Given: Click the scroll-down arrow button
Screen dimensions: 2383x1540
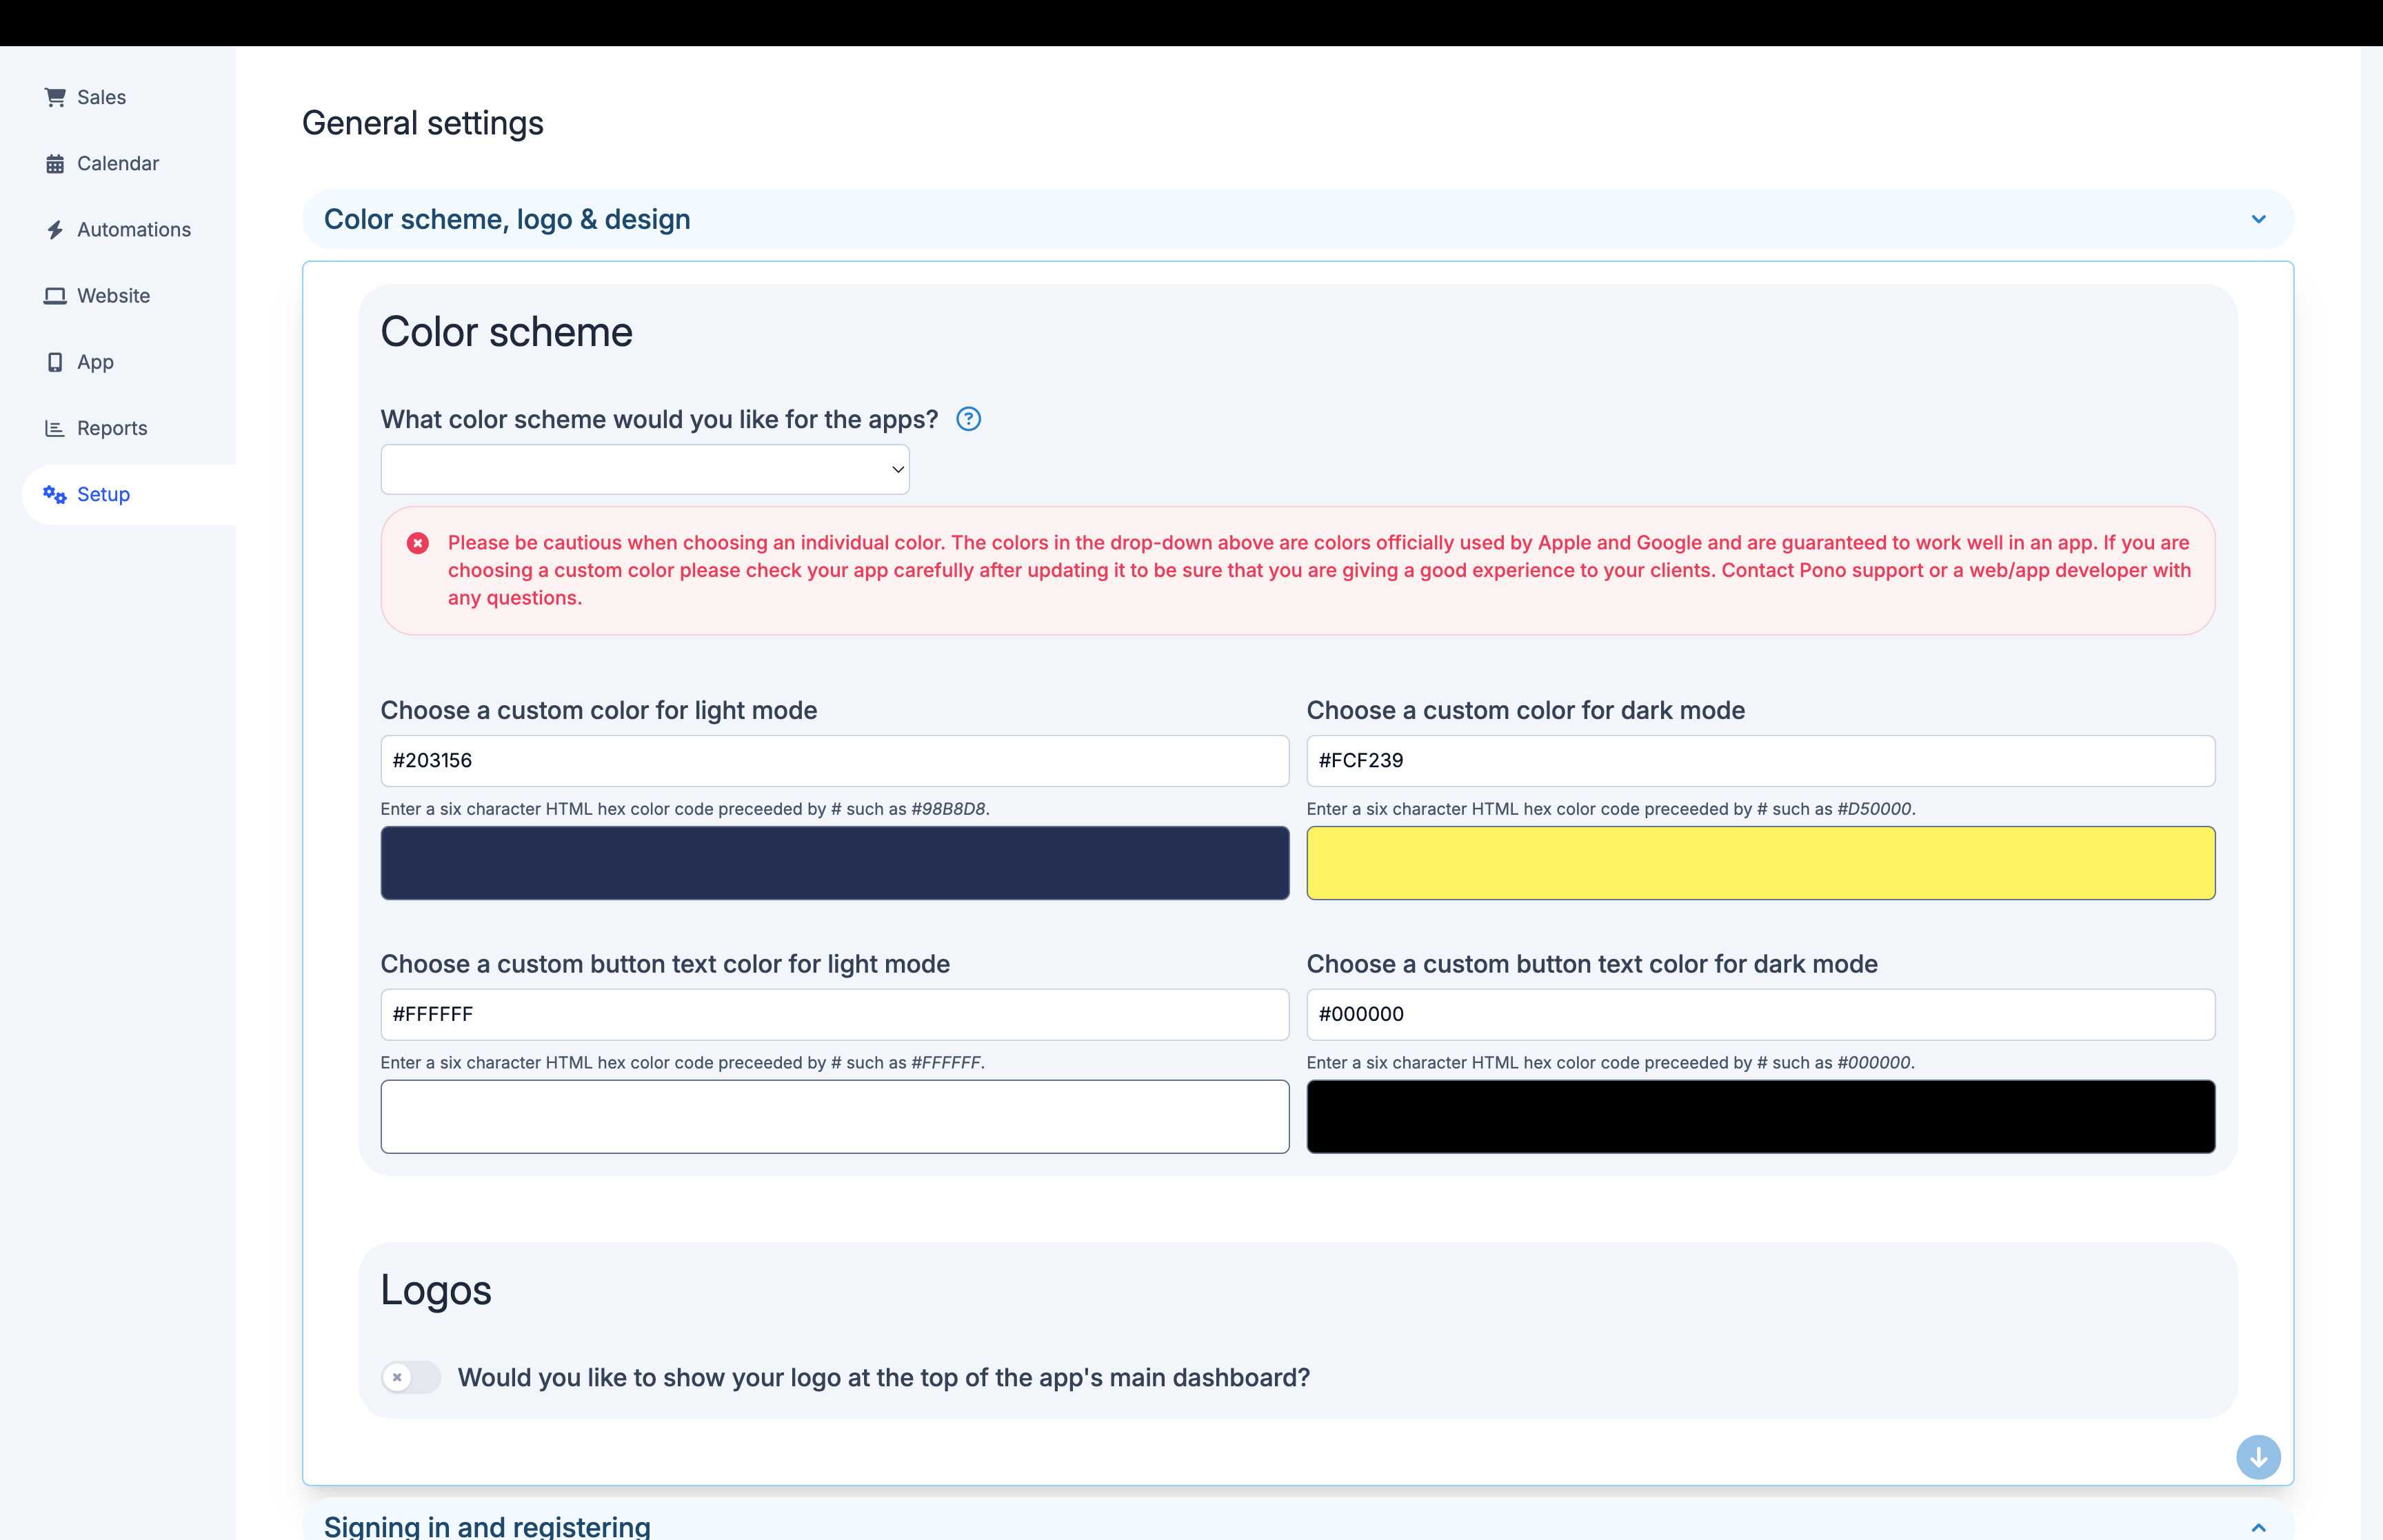Looking at the screenshot, I should 2258,1457.
